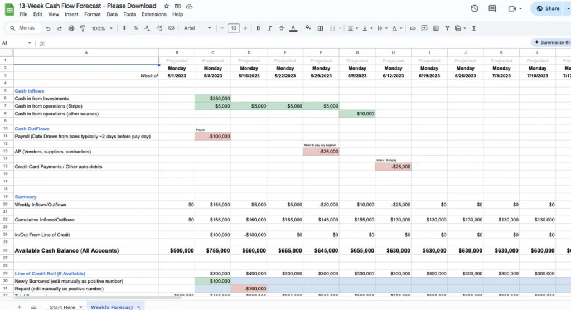
Task: Toggle bold formatting
Action: point(258,28)
